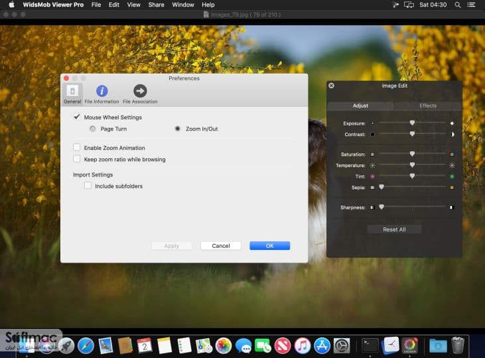Select the Page Turn radio button
Image resolution: width=485 pixels, height=358 pixels.
click(x=92, y=129)
